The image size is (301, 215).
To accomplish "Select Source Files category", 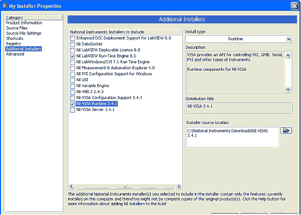I will coord(17,28).
